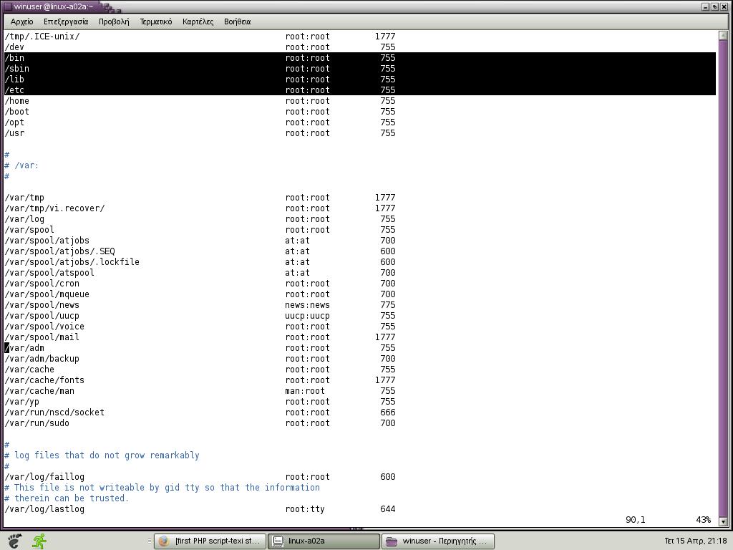
Task: Click the 644 permission value
Action: (387, 510)
